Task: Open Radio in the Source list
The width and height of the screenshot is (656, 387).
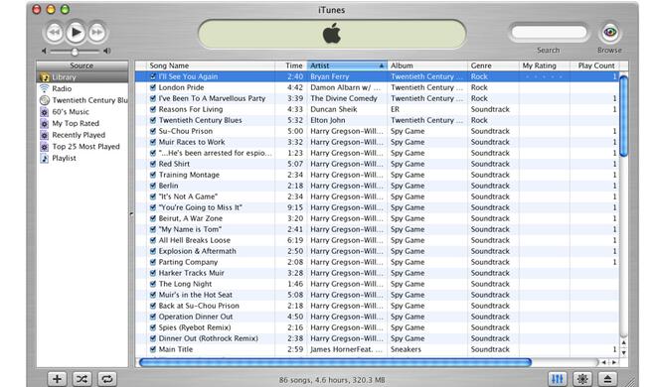Action: 82,88
